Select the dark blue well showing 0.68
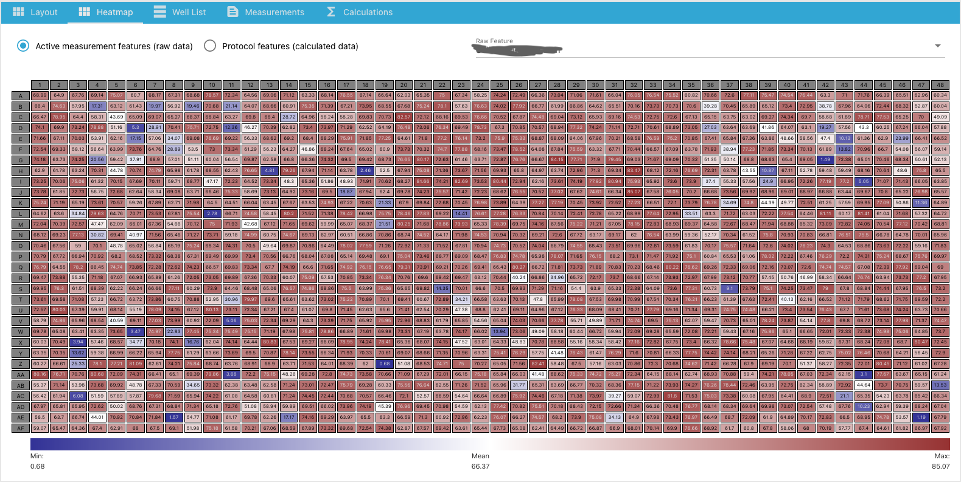This screenshot has width=961, height=482. click(385, 363)
